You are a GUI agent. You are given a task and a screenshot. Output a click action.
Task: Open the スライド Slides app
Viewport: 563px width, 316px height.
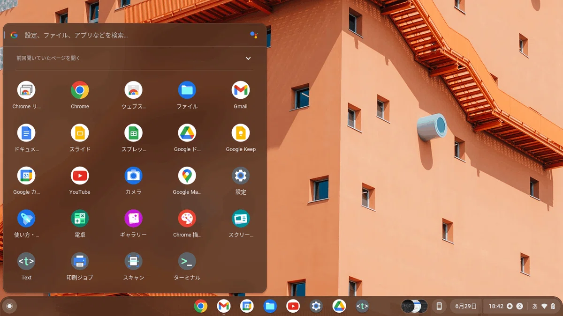80,133
